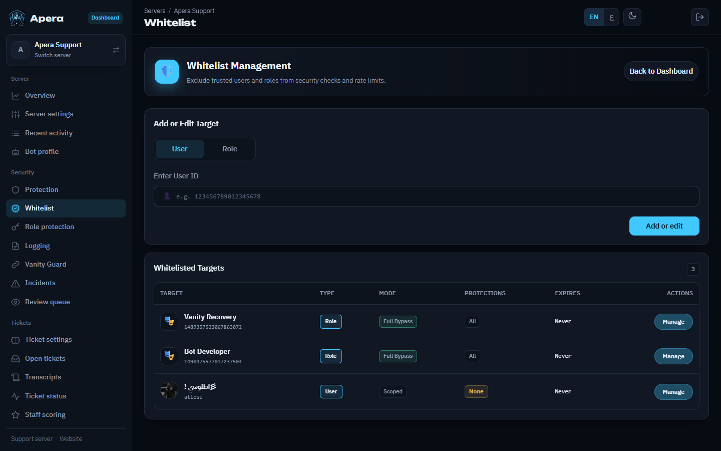Open the Bot profile page
Viewport: 721px width, 451px height.
66,152
